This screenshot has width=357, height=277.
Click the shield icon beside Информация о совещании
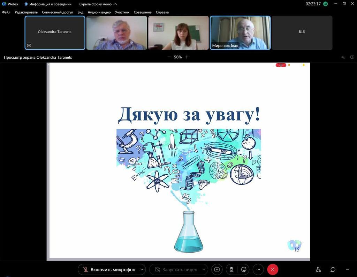tap(26, 4)
